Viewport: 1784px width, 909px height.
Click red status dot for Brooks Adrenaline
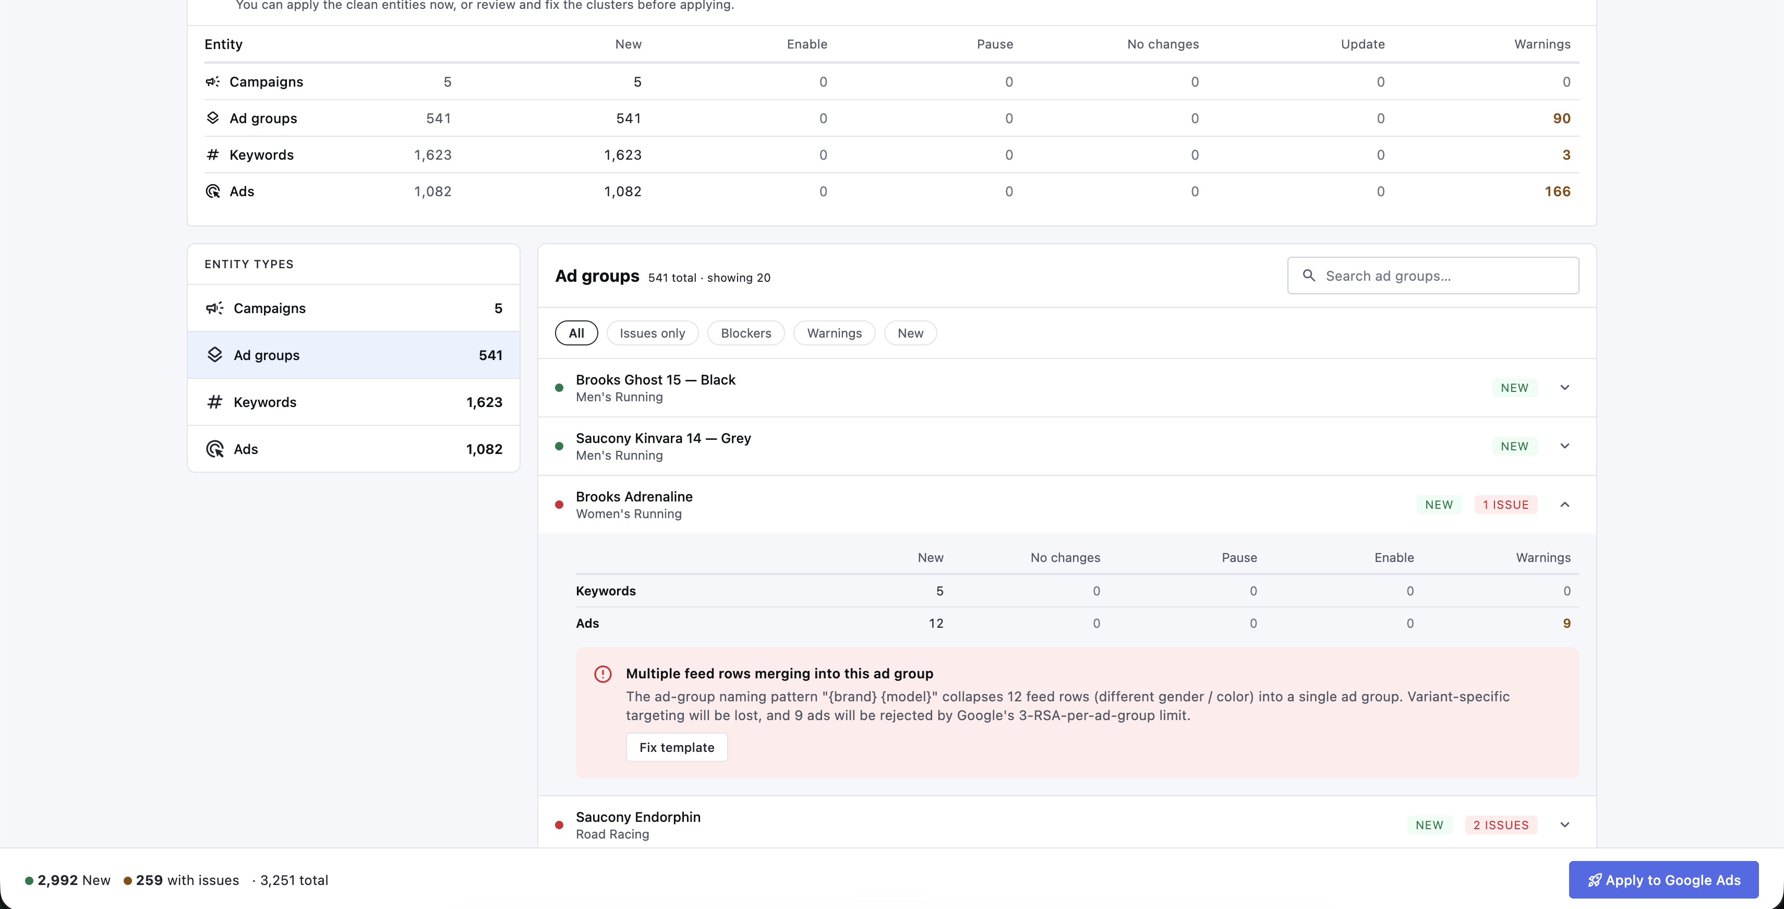coord(559,505)
